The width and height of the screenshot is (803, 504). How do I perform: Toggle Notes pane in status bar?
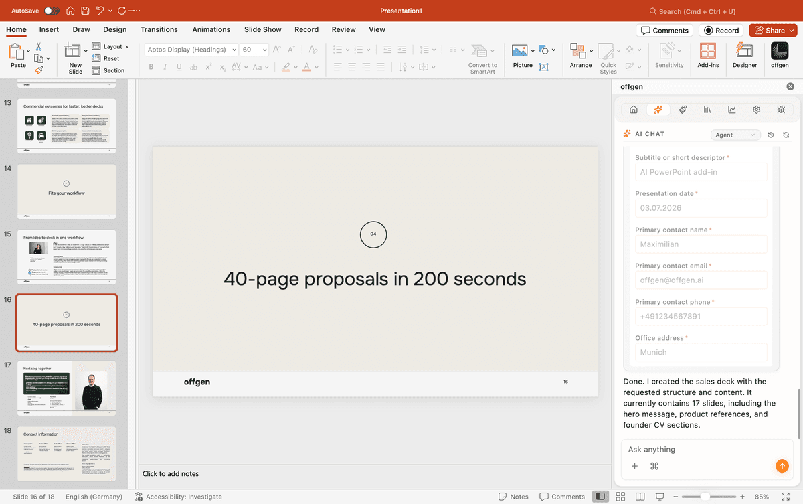[x=513, y=497]
